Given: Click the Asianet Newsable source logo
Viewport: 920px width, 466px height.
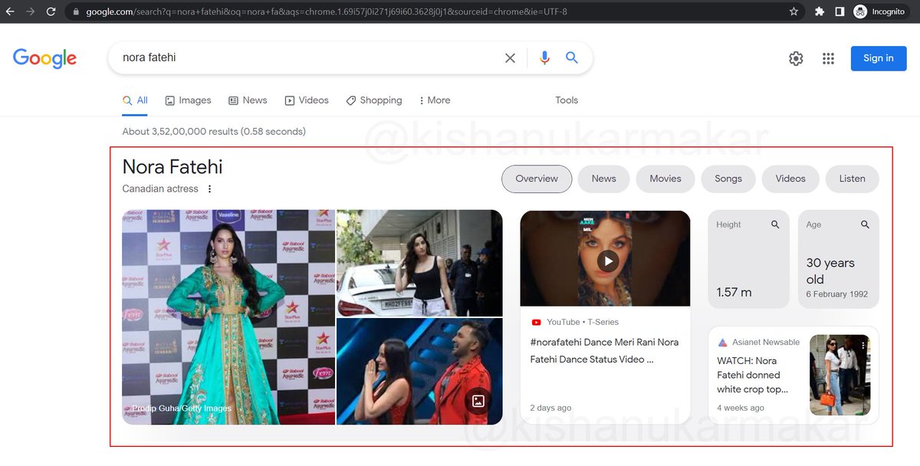Looking at the screenshot, I should (x=722, y=343).
